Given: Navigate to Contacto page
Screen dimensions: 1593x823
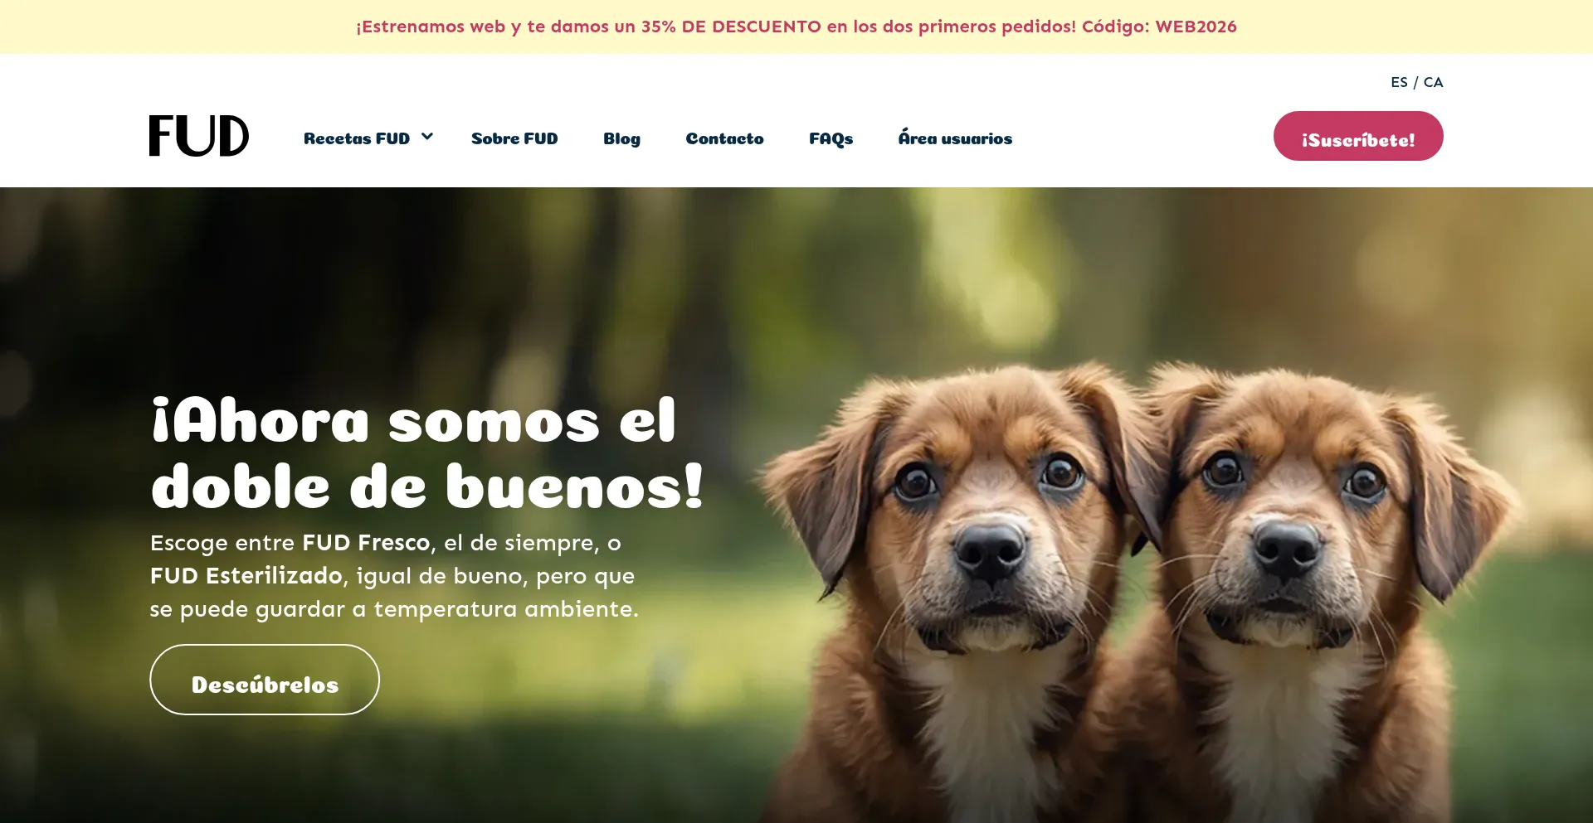Looking at the screenshot, I should (x=724, y=138).
